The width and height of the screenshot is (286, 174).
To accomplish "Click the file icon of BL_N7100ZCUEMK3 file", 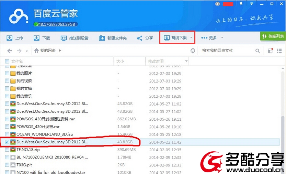I will [13, 157].
